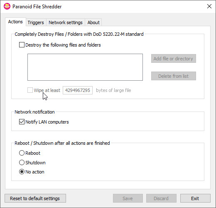
Task: Choose the Shutdown radio option
Action: point(22,163)
